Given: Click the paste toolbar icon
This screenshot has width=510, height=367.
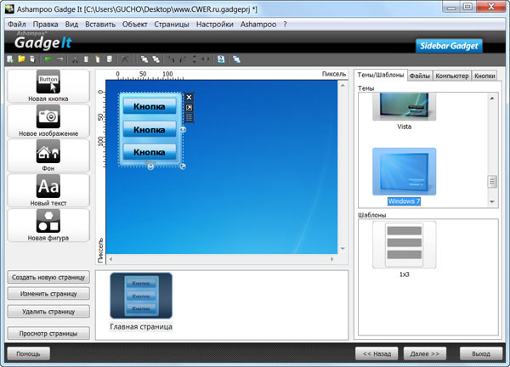Looking at the screenshot, I should [x=98, y=59].
